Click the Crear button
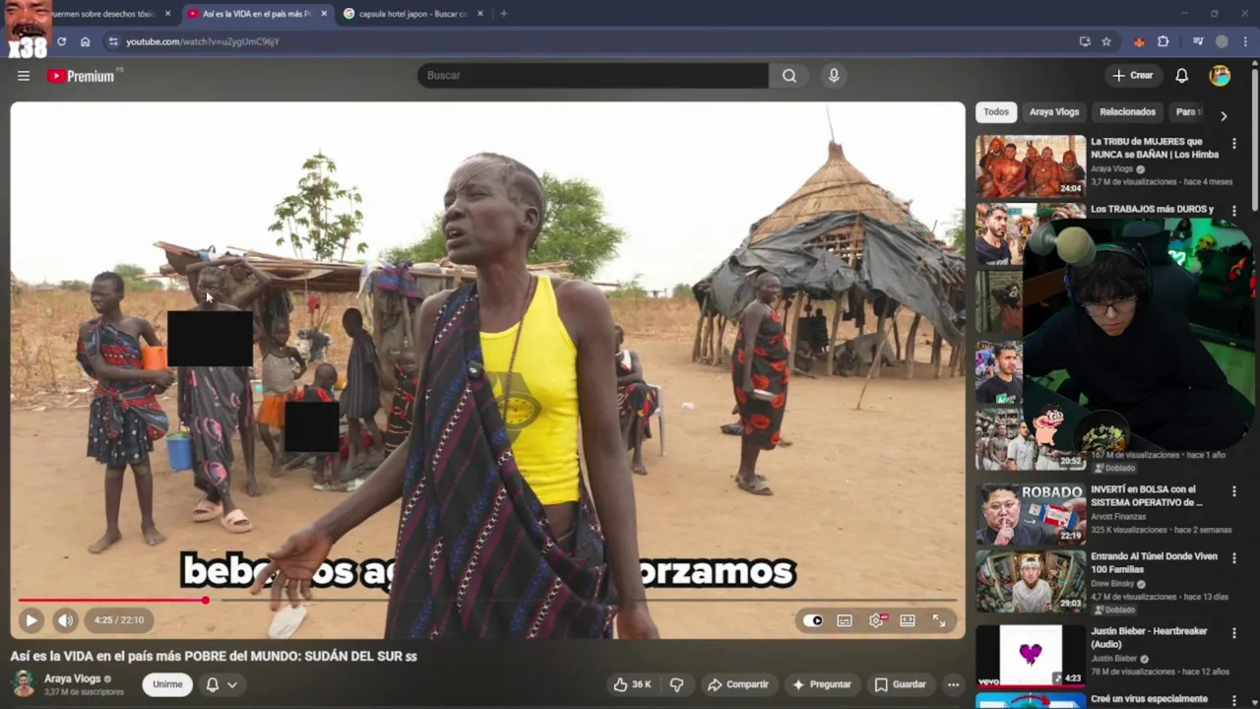The image size is (1260, 709). [1132, 76]
